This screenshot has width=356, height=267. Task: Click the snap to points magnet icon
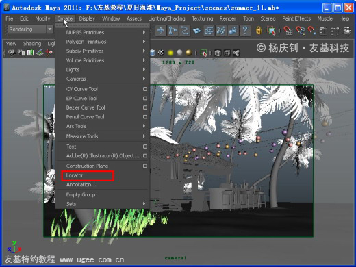(x=311, y=30)
